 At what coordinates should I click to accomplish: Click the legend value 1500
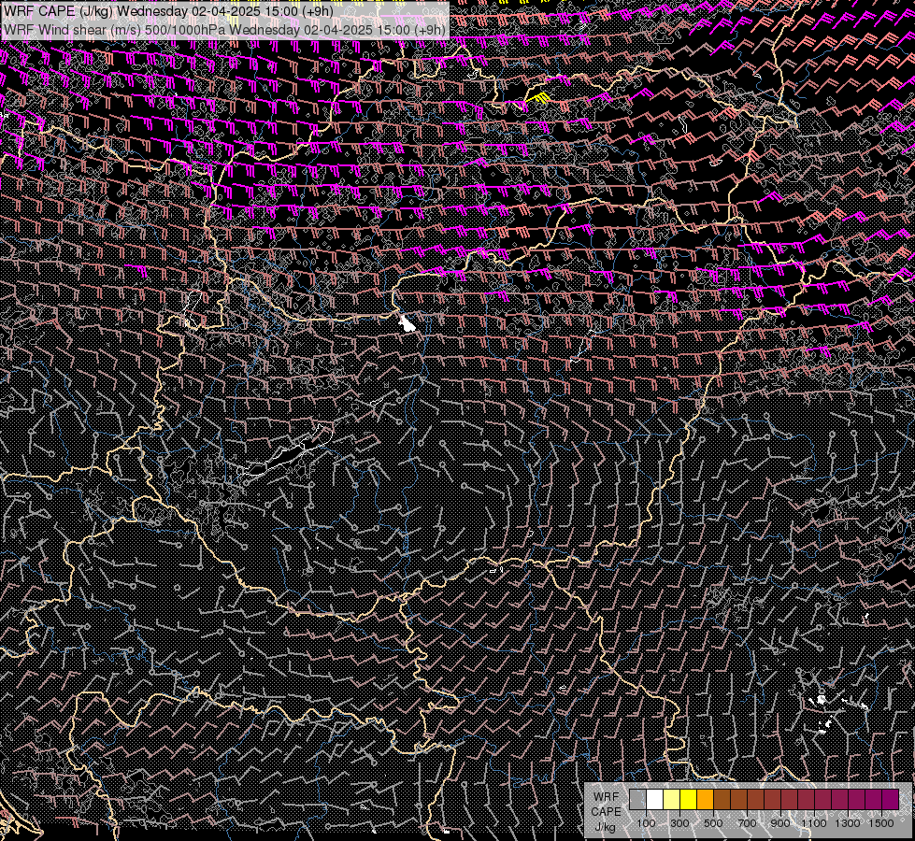point(881,823)
